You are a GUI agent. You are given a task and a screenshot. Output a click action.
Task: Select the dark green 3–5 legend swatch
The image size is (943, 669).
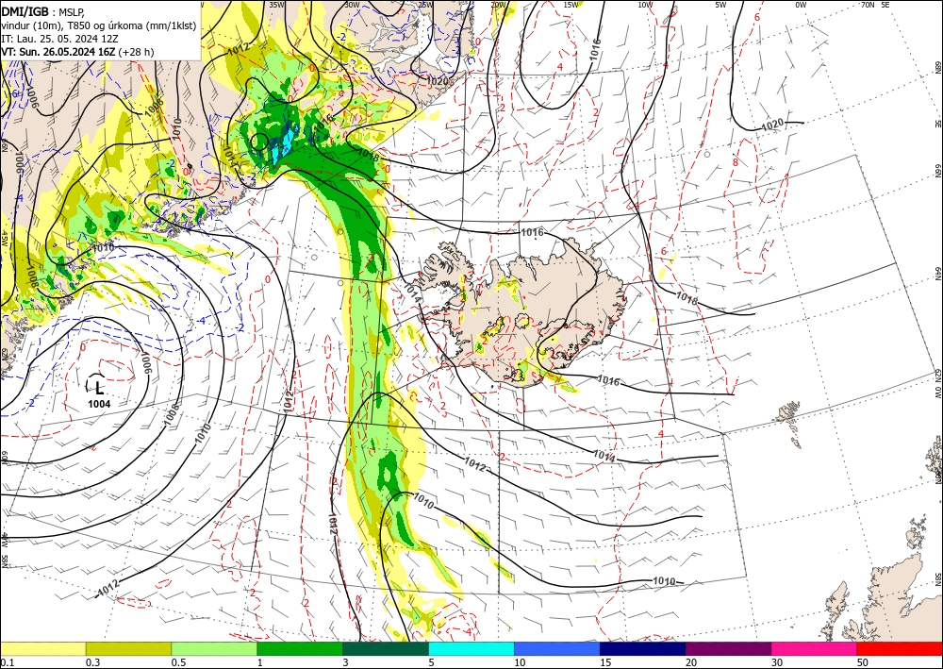click(386, 648)
